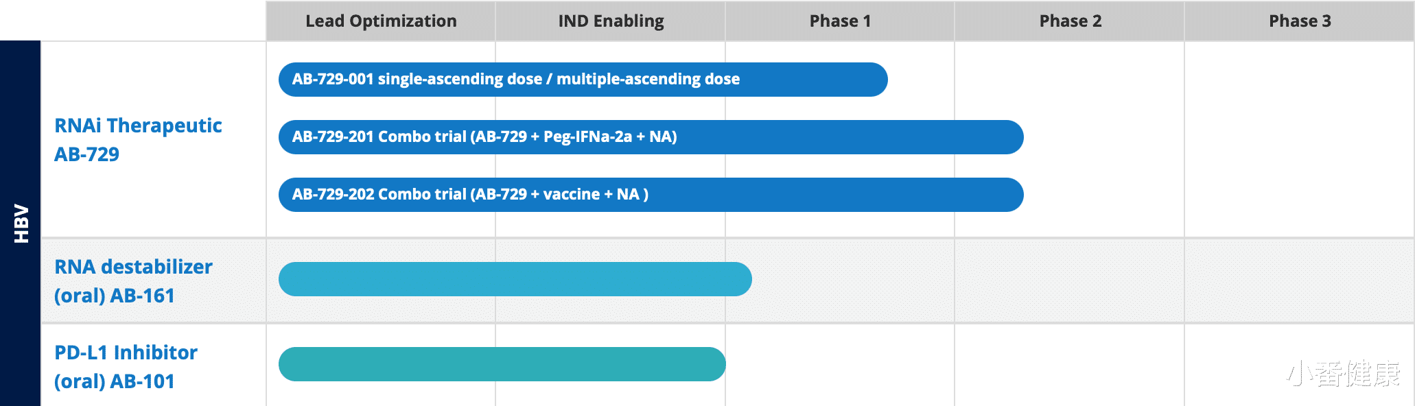
Task: Select the Phase 2 column header
Action: click(1070, 21)
